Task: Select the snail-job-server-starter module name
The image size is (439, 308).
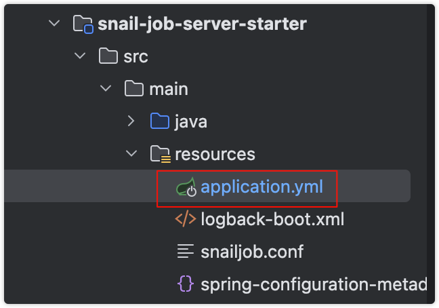Action: [x=202, y=24]
